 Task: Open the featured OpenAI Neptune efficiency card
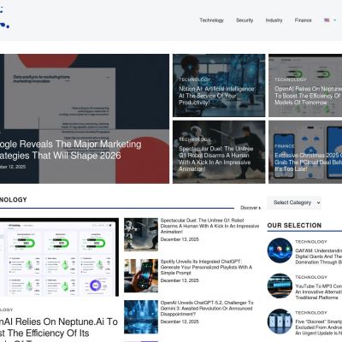305,85
